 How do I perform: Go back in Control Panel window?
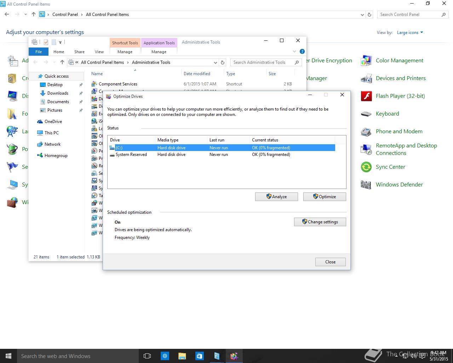(7, 15)
